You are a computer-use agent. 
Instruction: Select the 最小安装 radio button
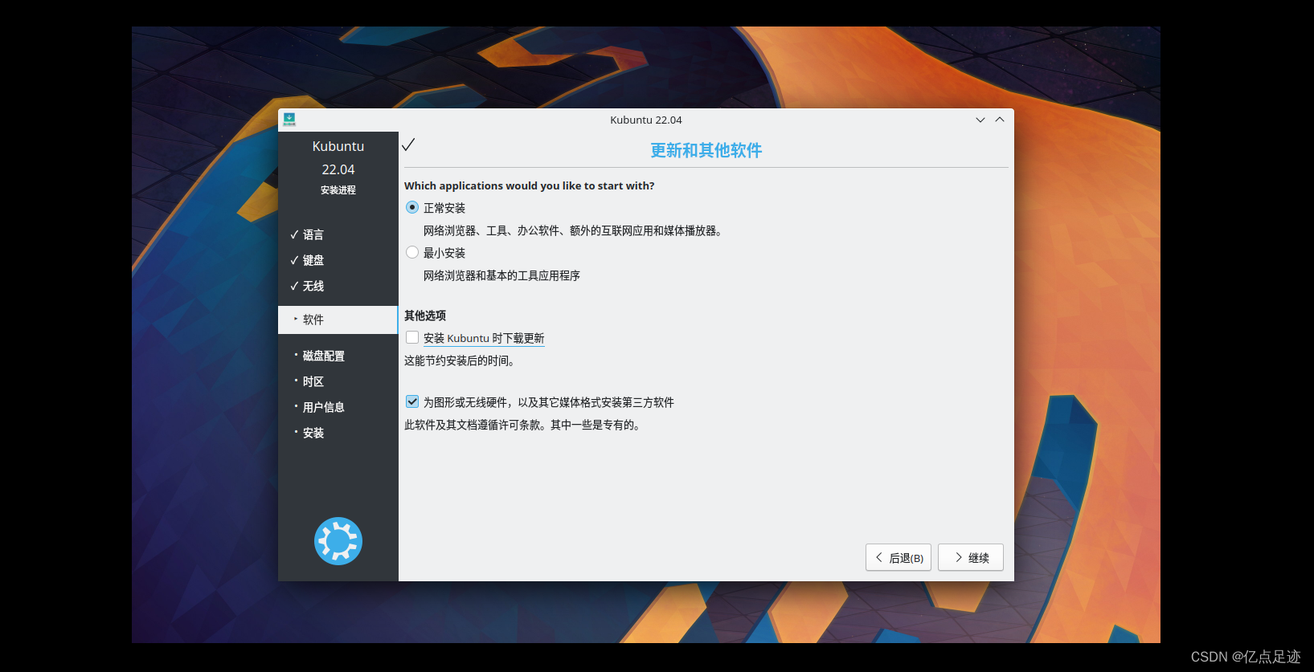412,252
